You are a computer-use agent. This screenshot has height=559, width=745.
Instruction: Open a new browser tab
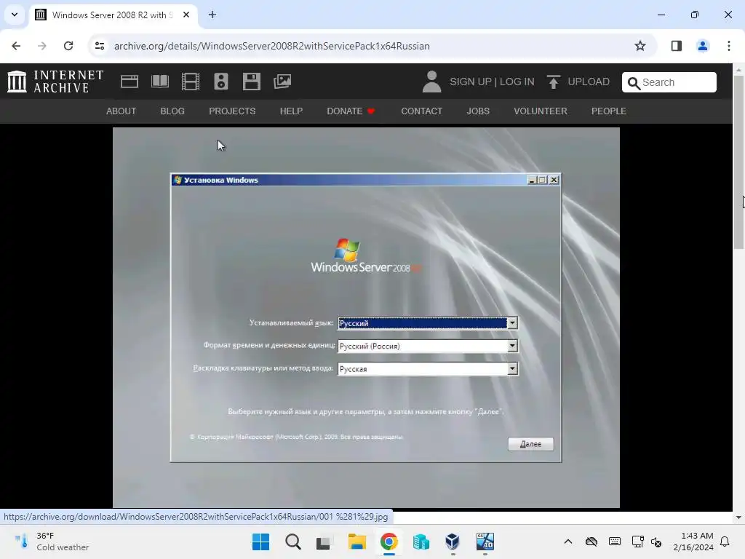(212, 15)
